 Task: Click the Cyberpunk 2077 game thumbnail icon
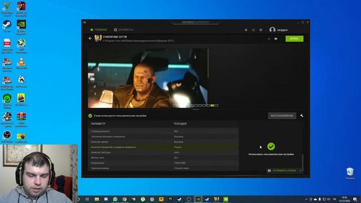tap(98, 38)
